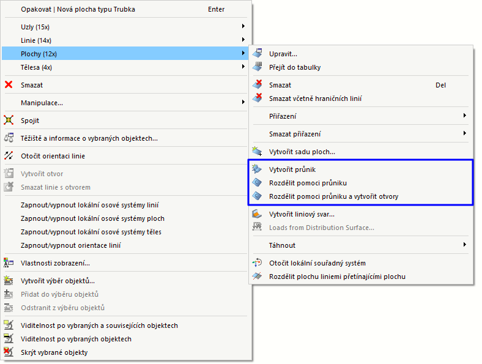
Task: Click the red X Smazat icon
Action: point(9,85)
